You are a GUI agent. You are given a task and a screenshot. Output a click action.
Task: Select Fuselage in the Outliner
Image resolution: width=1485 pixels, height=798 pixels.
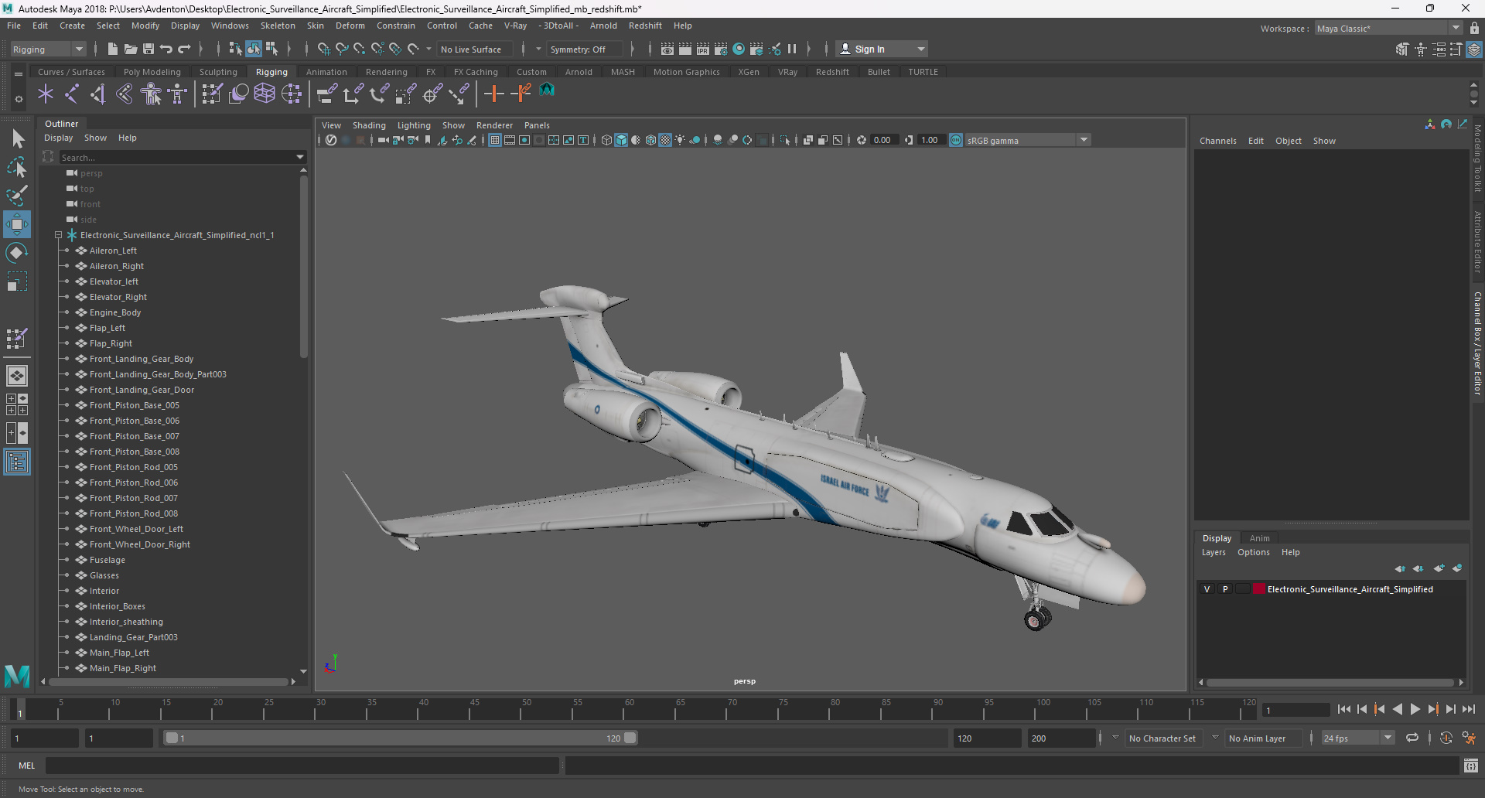(107, 560)
